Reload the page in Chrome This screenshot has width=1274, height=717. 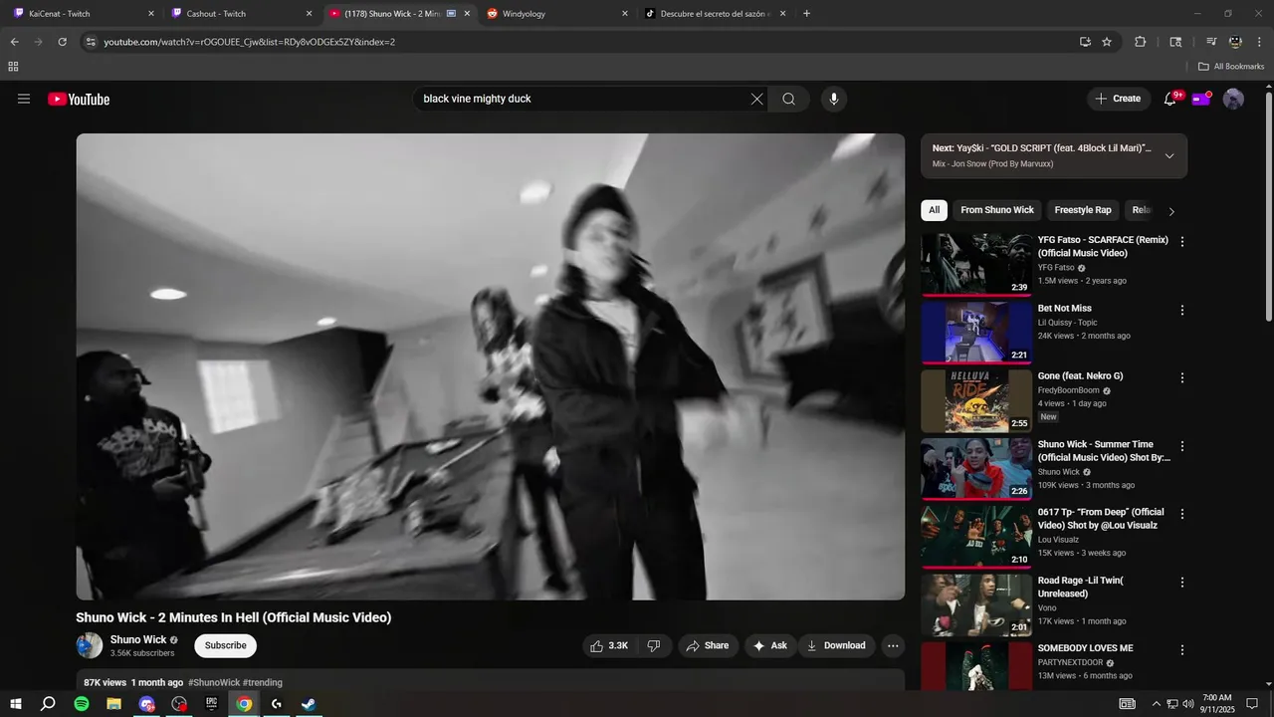click(62, 42)
